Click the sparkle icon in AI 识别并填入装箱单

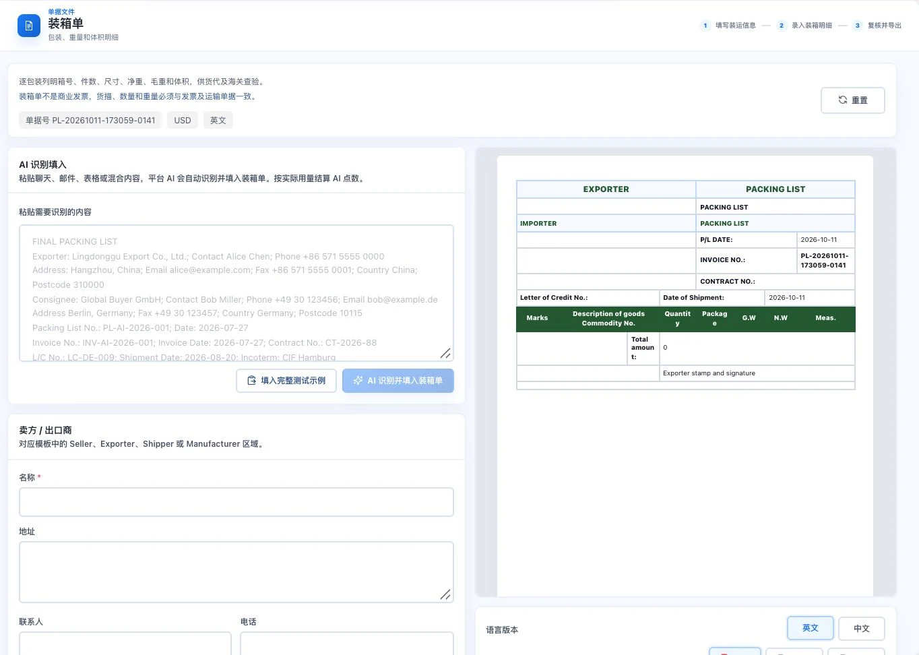pyautogui.click(x=358, y=380)
